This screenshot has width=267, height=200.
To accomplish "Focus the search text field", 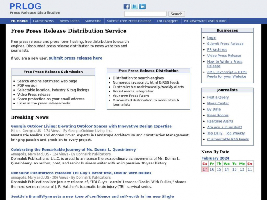I will pos(145,14).
